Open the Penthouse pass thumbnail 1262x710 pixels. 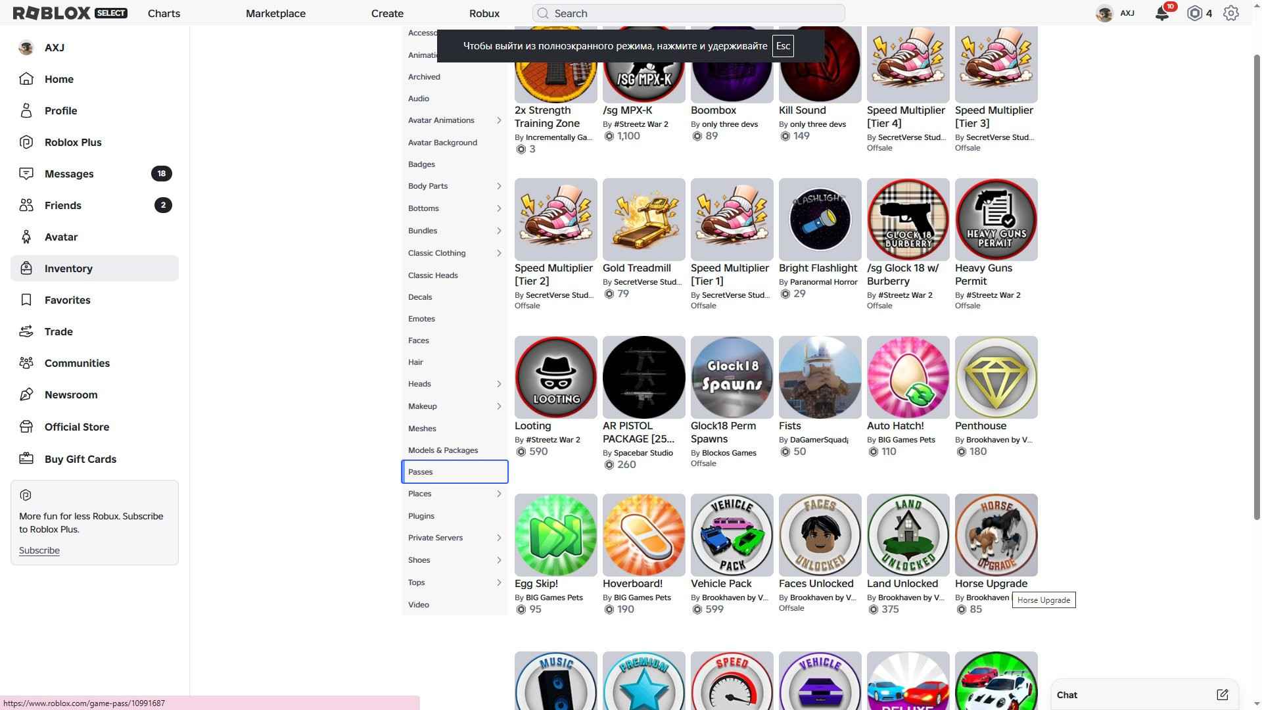996,377
